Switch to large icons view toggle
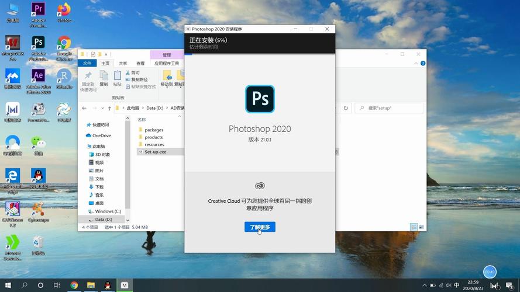 pyautogui.click(x=421, y=227)
